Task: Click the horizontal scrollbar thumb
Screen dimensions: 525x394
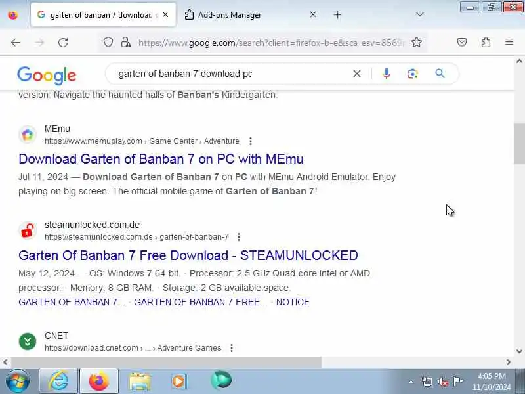Action: [167, 362]
